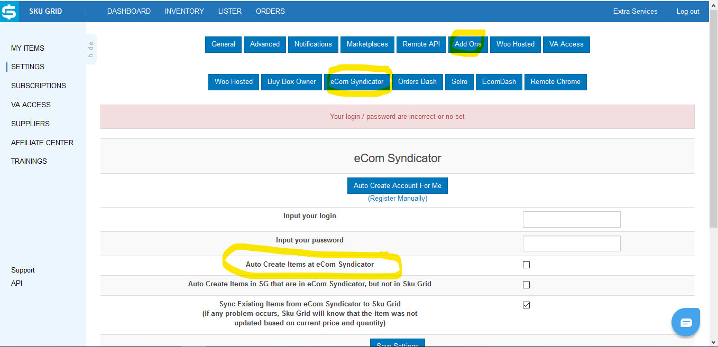Click the SKU GRID brand name
The image size is (718, 347).
(x=45, y=11)
